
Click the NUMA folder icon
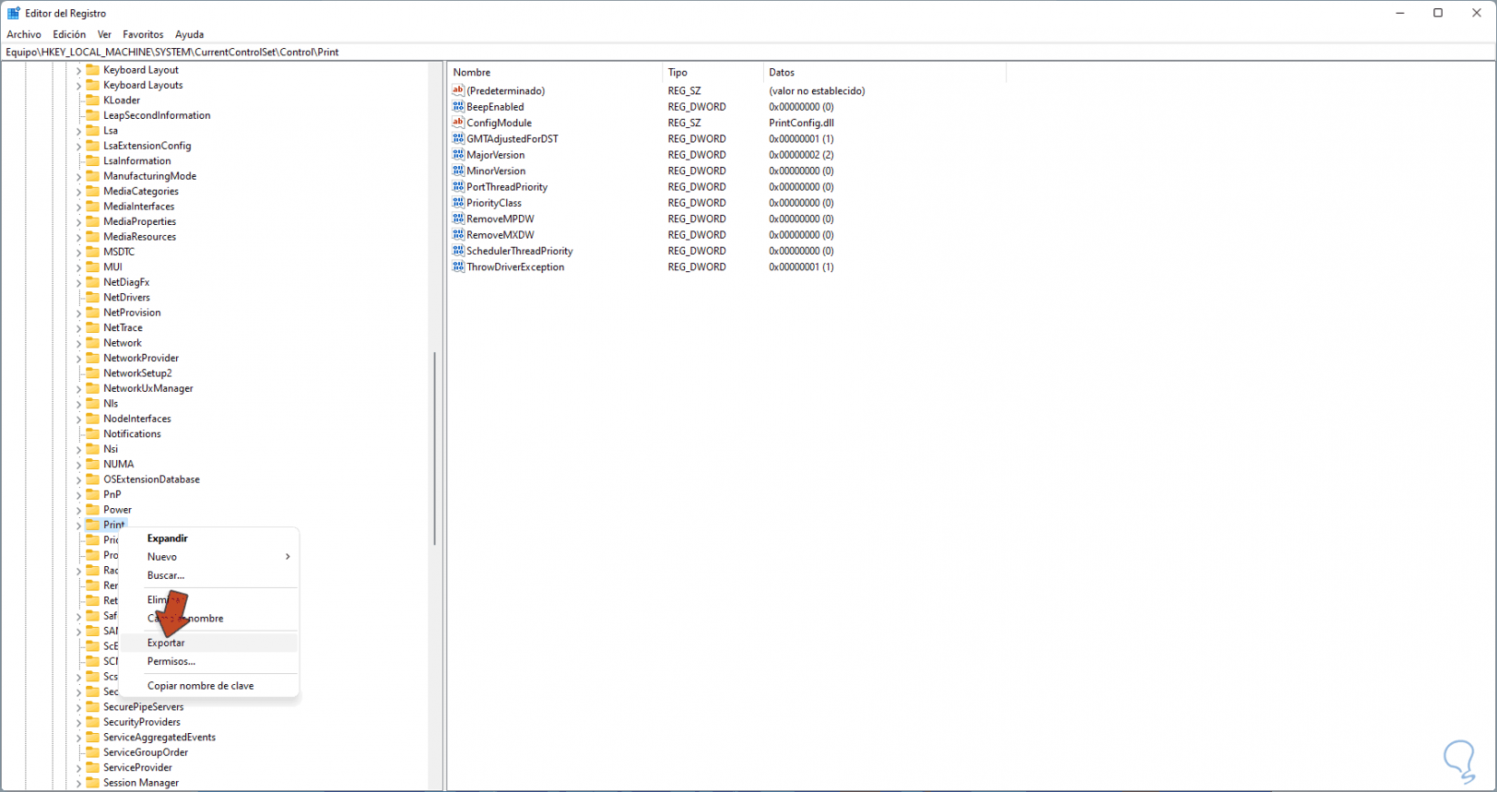(93, 464)
